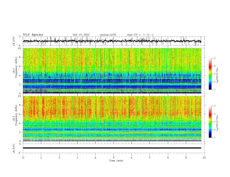Click the upper ch.1 PSD color bar
Screen dimensions: 230x177
point(210,74)
